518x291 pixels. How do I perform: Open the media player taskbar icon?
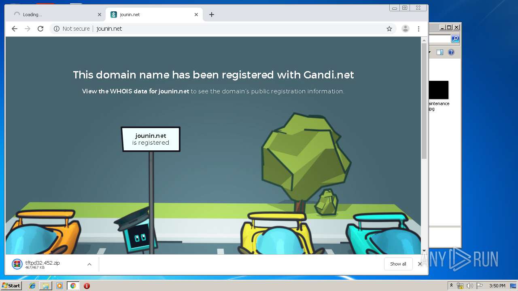tap(59, 286)
